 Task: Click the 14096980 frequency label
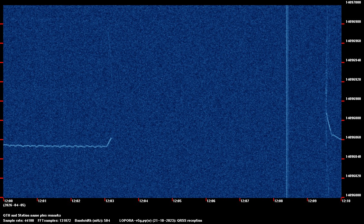tap(353, 22)
